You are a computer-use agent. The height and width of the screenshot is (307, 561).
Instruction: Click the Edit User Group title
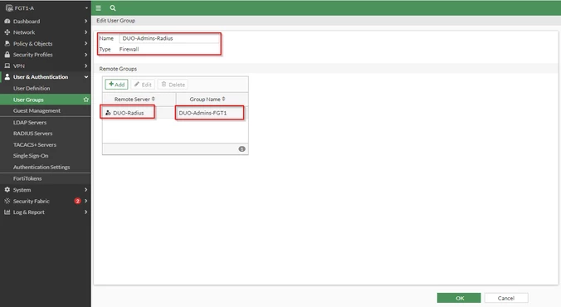[x=115, y=21]
